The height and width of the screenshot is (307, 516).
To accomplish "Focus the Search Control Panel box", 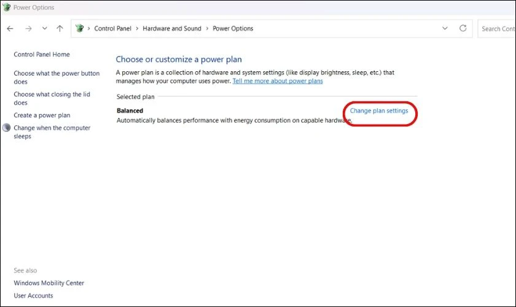I will click(496, 29).
